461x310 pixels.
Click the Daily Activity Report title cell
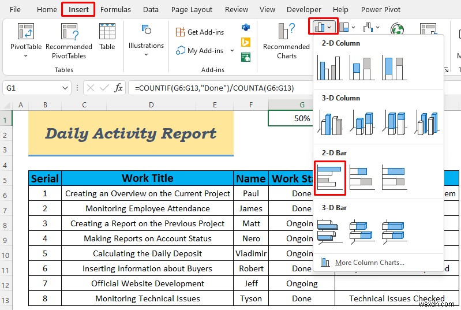(131, 133)
